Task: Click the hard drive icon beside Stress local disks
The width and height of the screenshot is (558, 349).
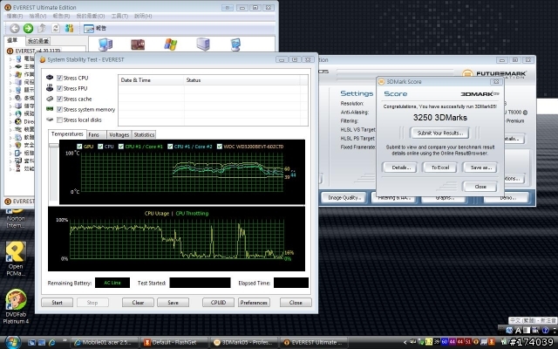Action: [x=50, y=120]
